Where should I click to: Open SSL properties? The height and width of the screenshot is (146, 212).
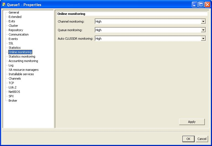tap(11, 43)
